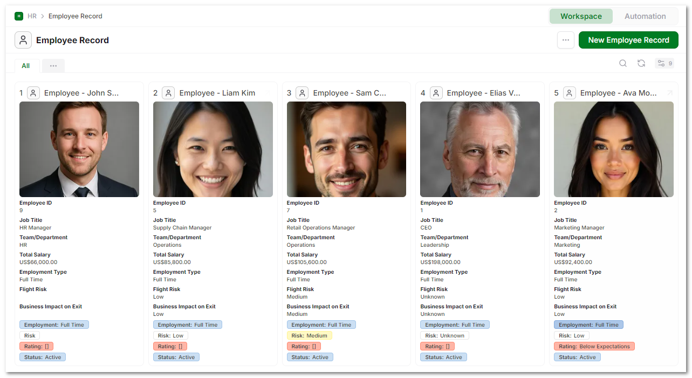Click the Rating: Below Expectations red tag
Viewport: 692px width, 378px height.
[594, 347]
